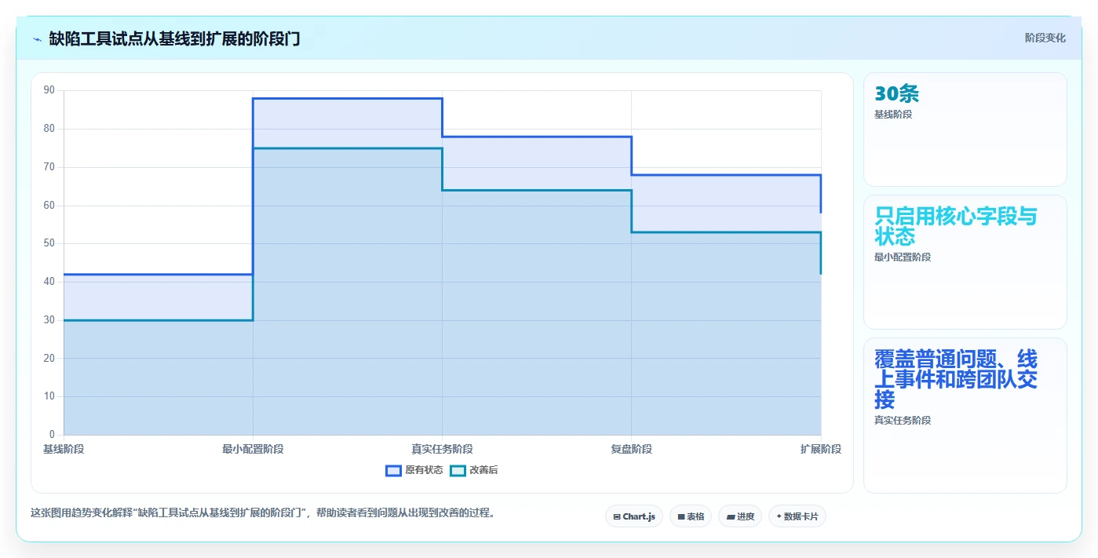Click the Chart.js tag chip

[634, 516]
